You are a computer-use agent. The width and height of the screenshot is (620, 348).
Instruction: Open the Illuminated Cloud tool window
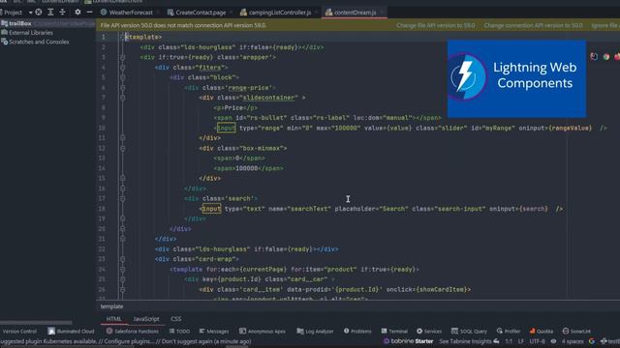click(x=71, y=332)
